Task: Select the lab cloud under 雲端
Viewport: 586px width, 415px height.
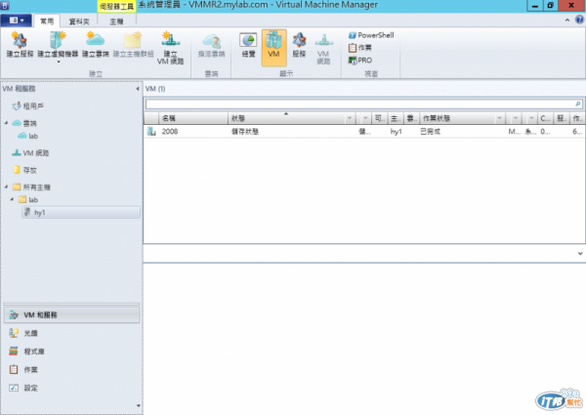Action: pyautogui.click(x=28, y=136)
